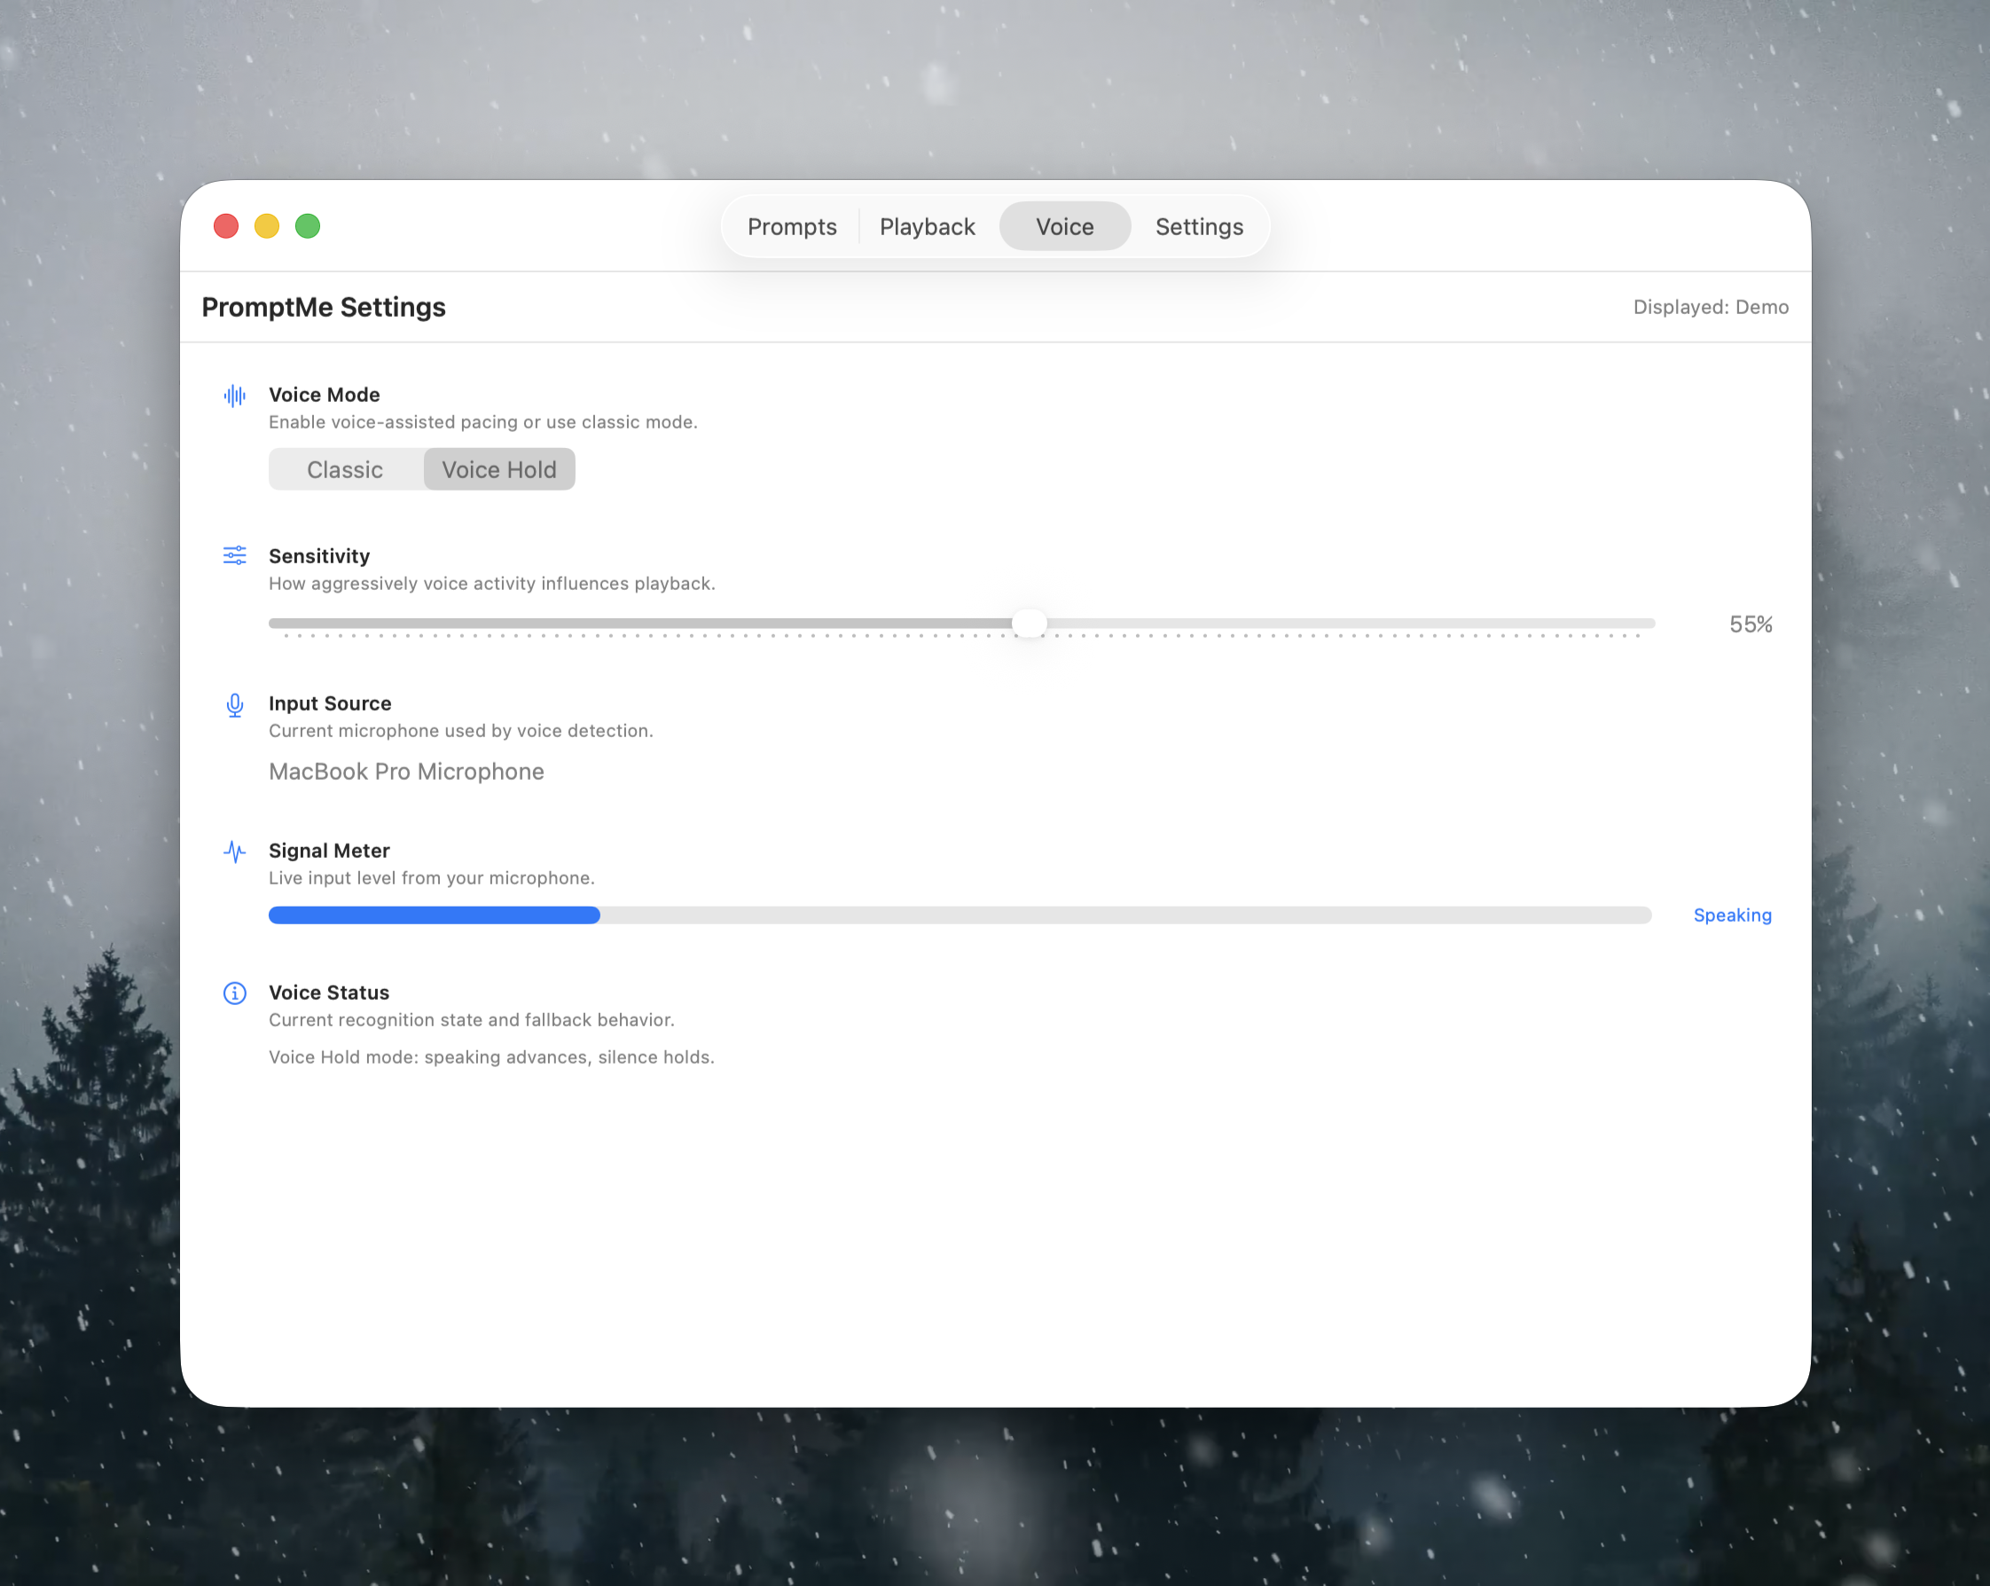Click the Voice Hold status description text
This screenshot has height=1586, width=1990.
pyautogui.click(x=491, y=1057)
